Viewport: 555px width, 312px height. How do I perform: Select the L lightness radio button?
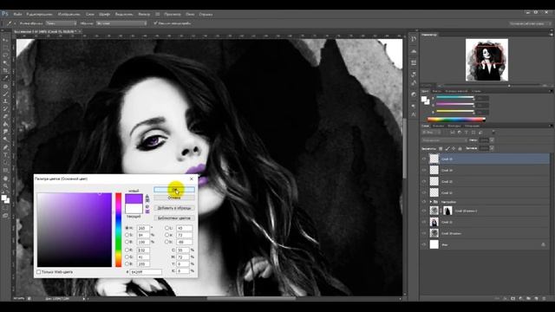click(166, 228)
